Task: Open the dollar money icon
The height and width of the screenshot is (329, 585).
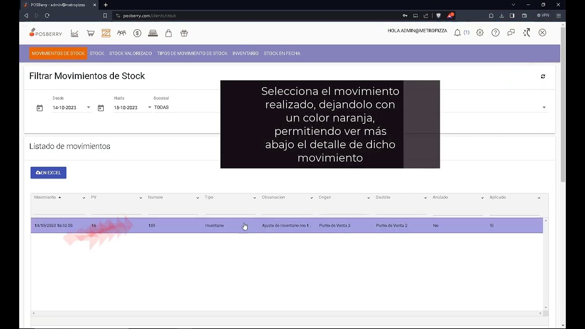Action: 137,33
